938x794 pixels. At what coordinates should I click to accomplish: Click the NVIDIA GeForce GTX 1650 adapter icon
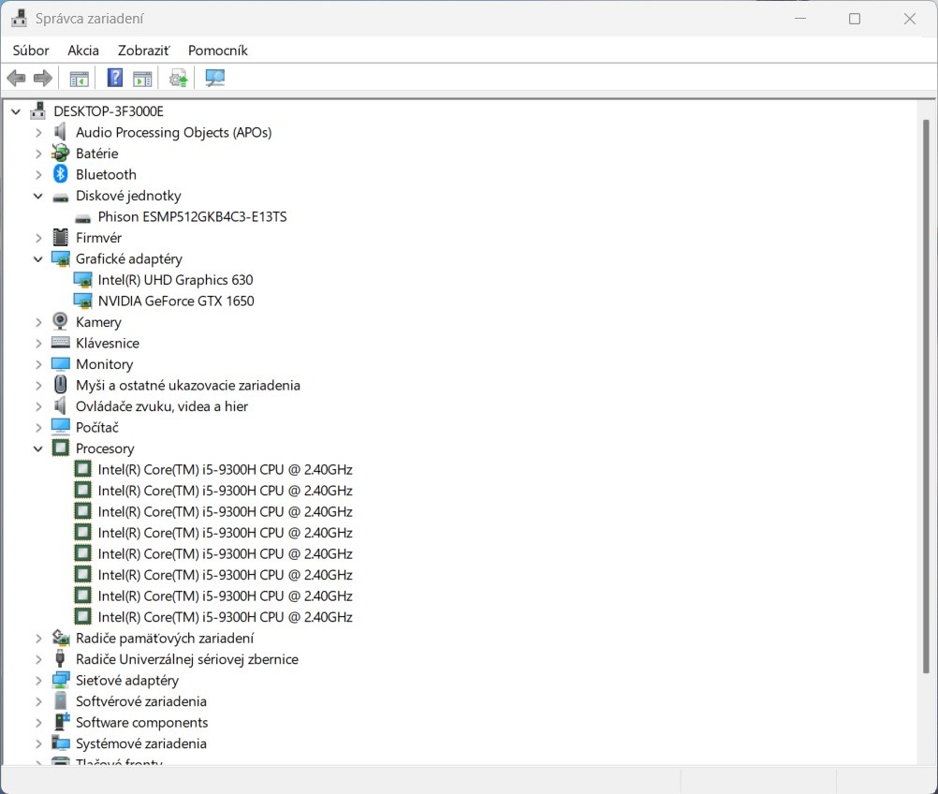pos(83,301)
